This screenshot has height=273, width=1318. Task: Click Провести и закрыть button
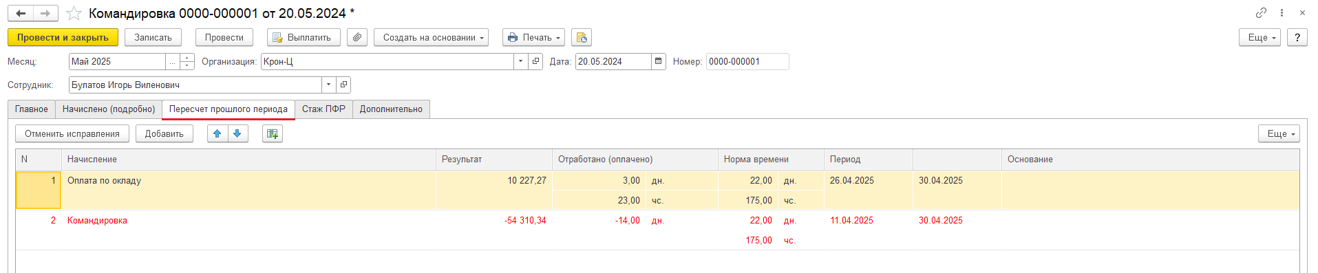coord(63,37)
